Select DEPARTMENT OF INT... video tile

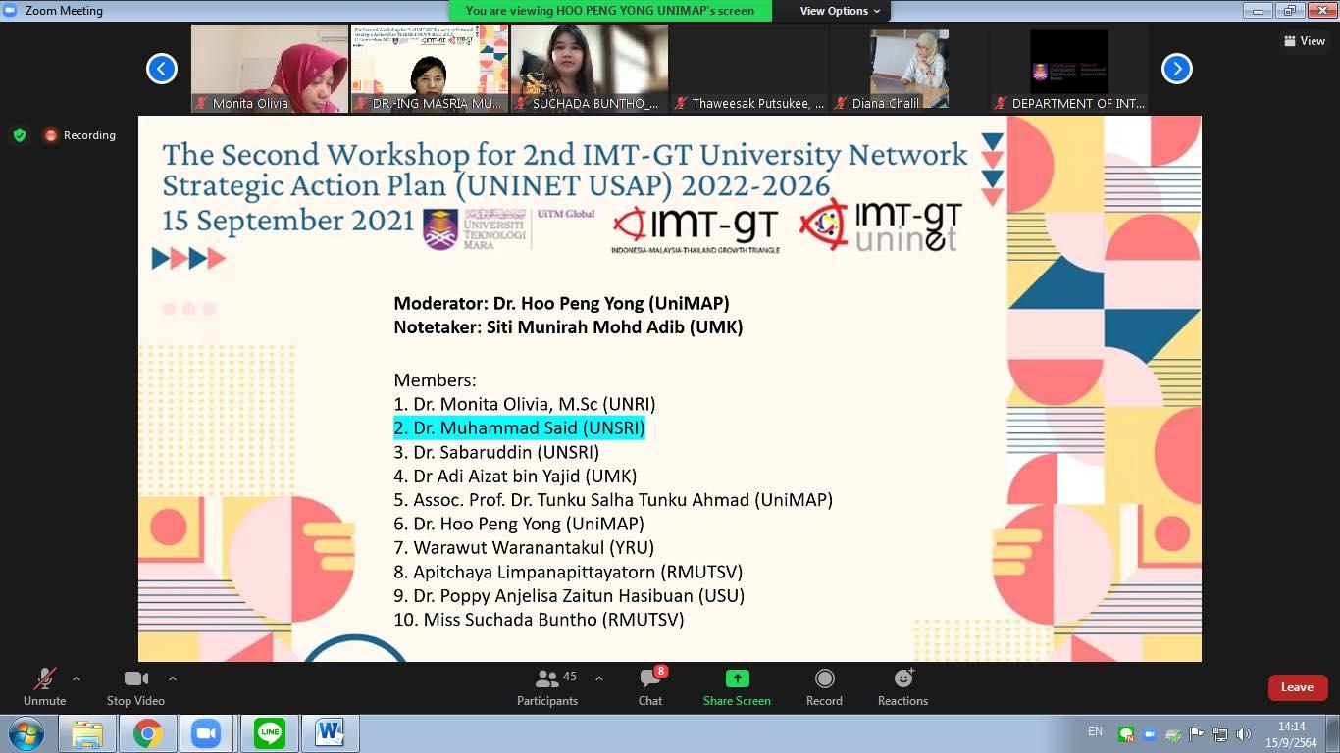coord(1069,69)
